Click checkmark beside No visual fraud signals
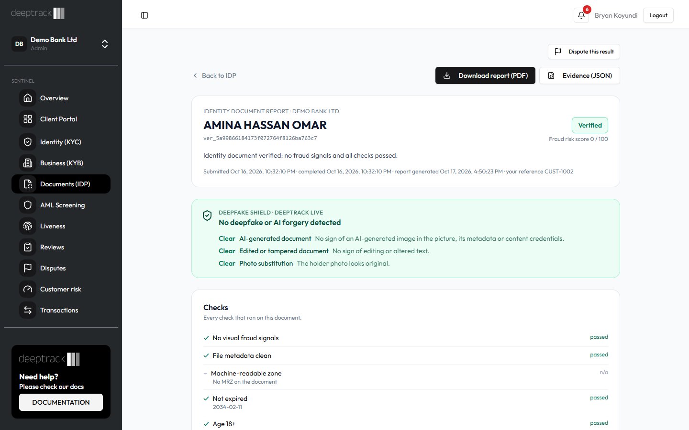 pos(206,338)
